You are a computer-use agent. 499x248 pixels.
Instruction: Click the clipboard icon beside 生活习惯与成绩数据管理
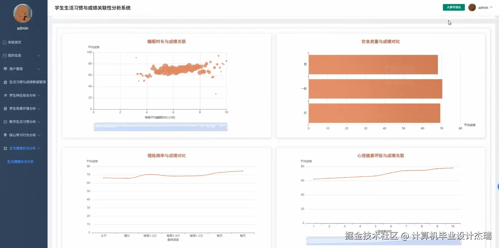pyautogui.click(x=5, y=82)
